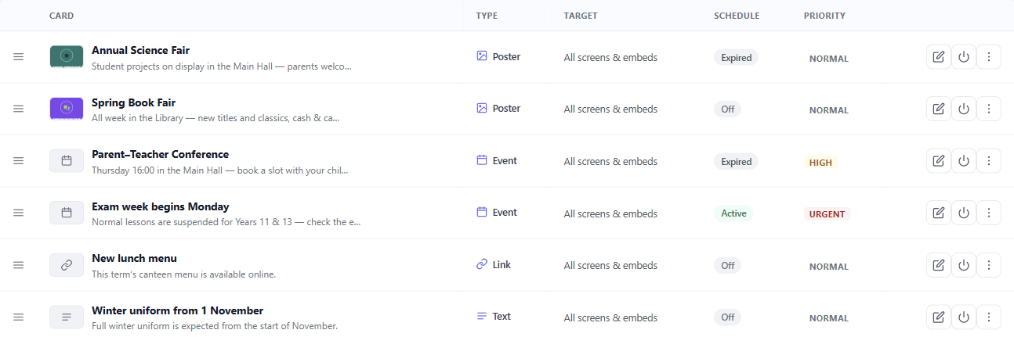Open more options for Exam week begins Monday
The width and height of the screenshot is (1014, 337).
989,213
